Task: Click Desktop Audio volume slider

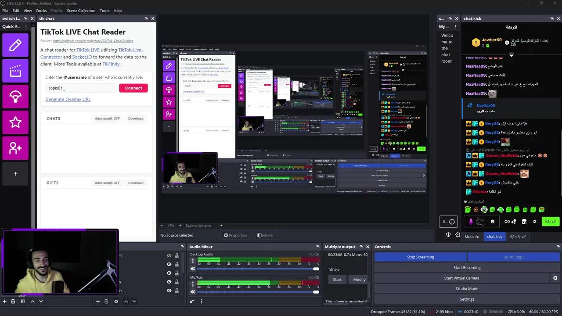Action: [x=259, y=269]
